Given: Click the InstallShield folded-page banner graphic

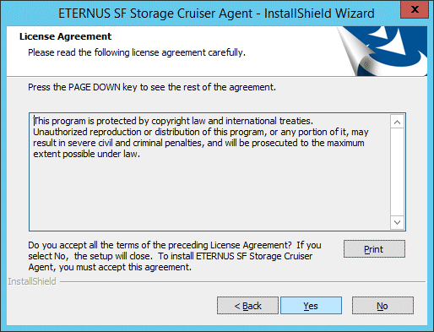Looking at the screenshot, I should pyautogui.click(x=382, y=51).
